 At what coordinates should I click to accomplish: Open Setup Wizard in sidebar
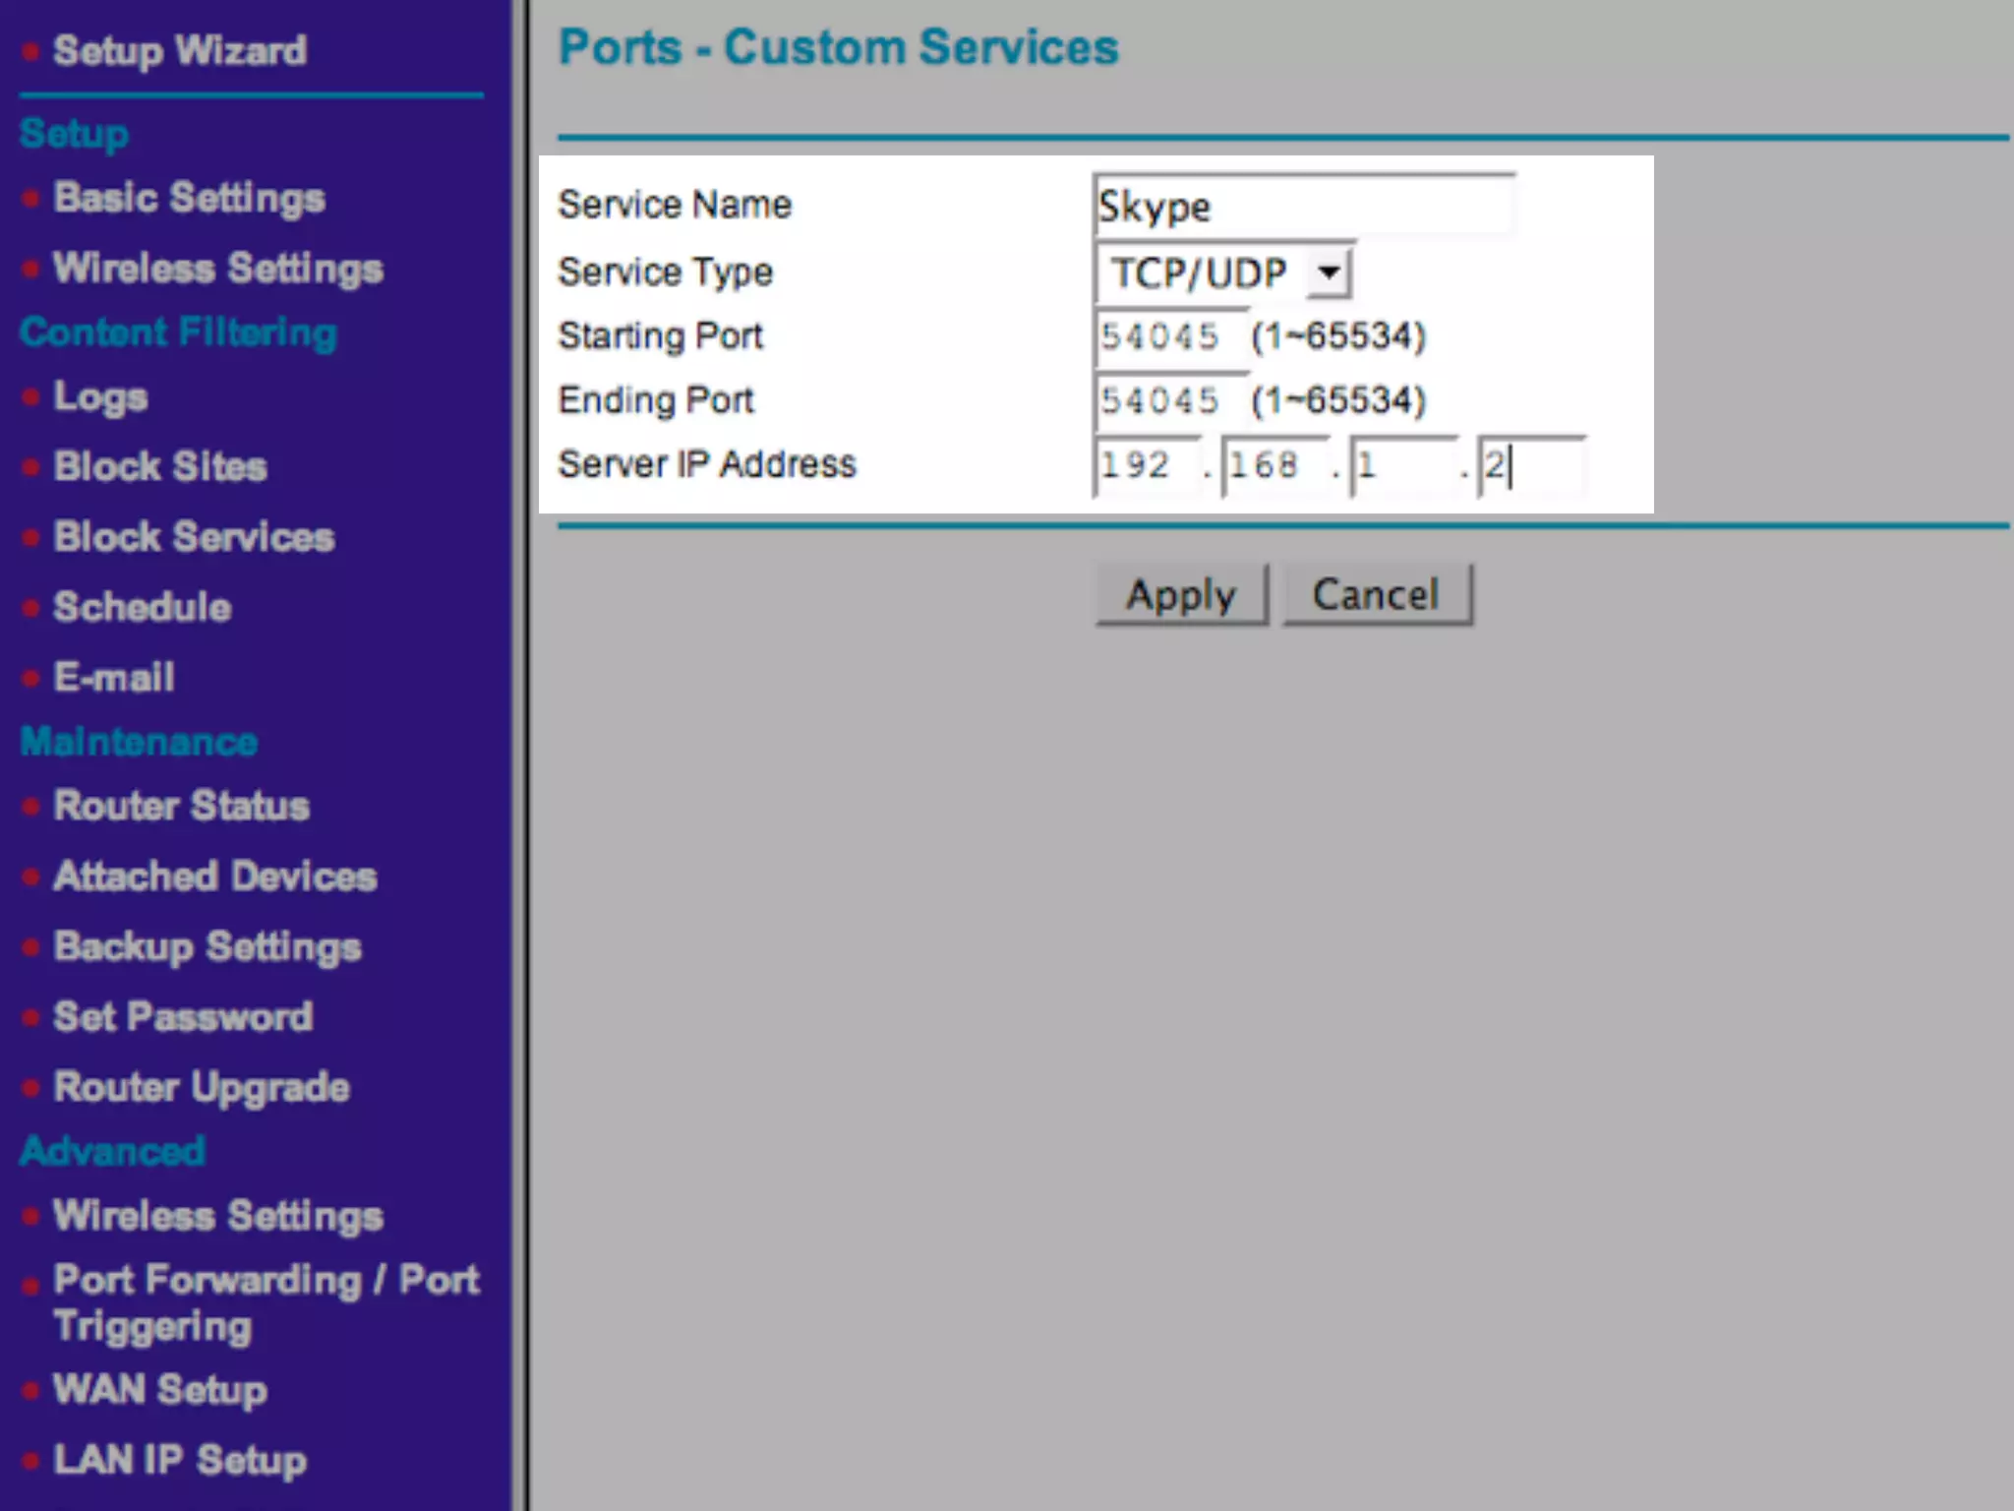click(x=179, y=50)
